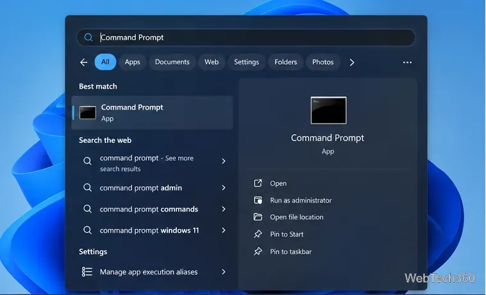The height and width of the screenshot is (295, 486).
Task: Click the 'Best match' section heading
Action: [98, 87]
